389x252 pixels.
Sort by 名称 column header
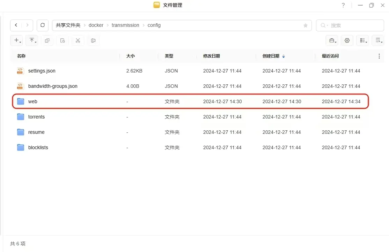tap(21, 56)
